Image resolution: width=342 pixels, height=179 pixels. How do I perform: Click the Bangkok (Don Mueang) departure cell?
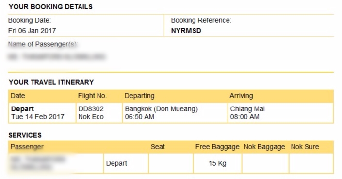(175, 113)
